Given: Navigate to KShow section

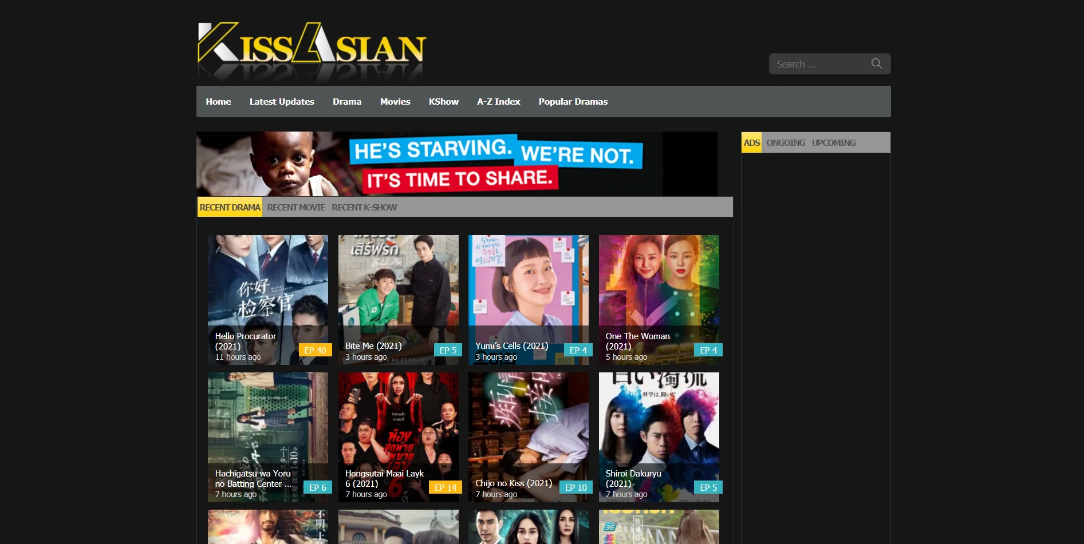Looking at the screenshot, I should [443, 102].
